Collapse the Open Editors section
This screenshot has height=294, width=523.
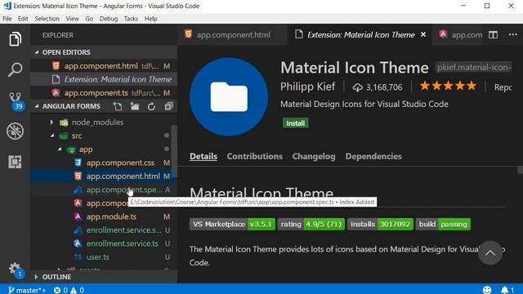click(x=104, y=52)
